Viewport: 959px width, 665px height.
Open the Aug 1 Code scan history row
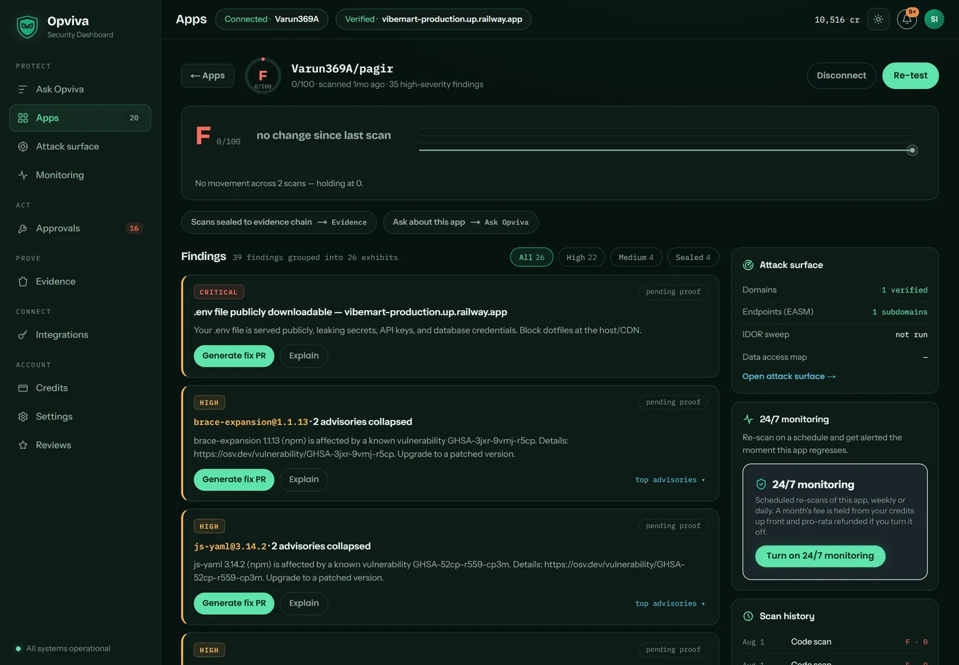834,642
